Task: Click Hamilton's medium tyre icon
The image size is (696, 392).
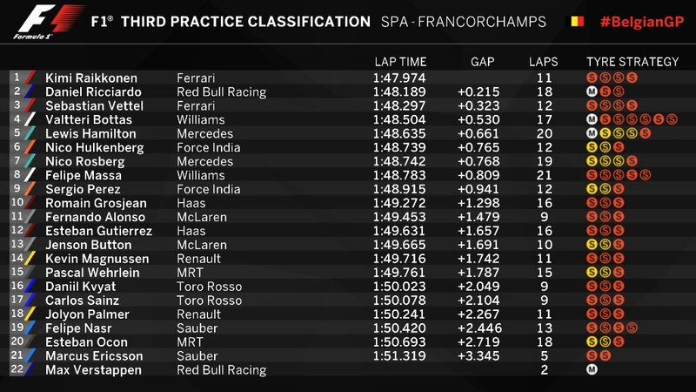Action: (592, 133)
